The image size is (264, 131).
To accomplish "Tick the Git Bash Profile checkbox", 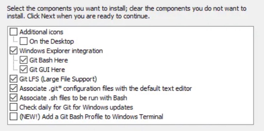I will pos(13,117).
